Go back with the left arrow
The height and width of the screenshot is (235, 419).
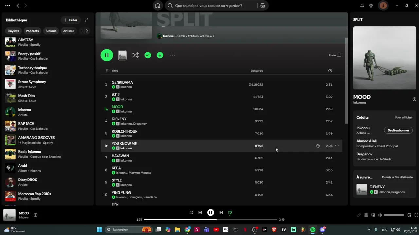click(18, 6)
